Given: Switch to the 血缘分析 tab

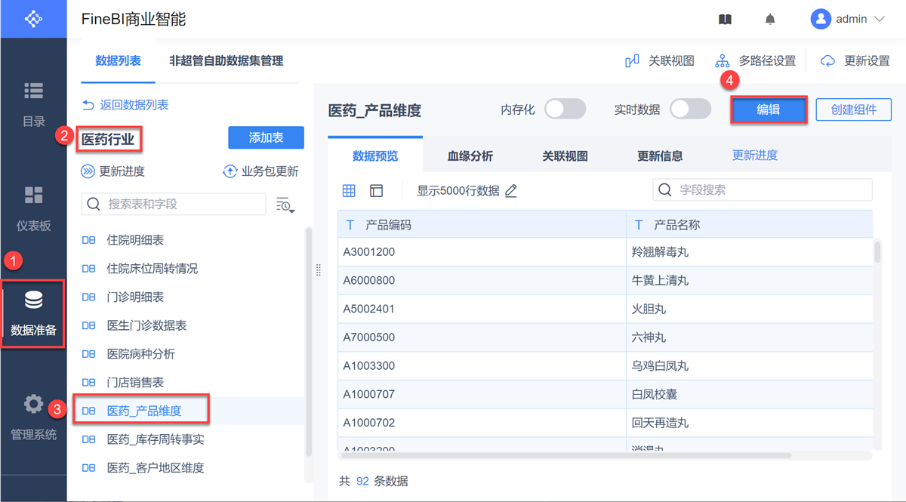Looking at the screenshot, I should click(470, 156).
